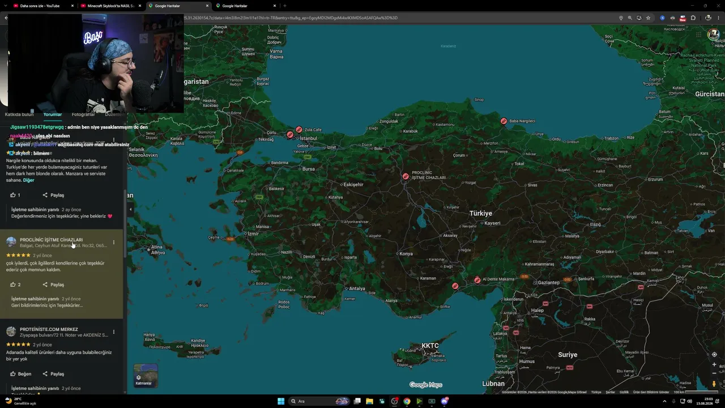Share the PROCLİNİC review with Paylaş

53,284
